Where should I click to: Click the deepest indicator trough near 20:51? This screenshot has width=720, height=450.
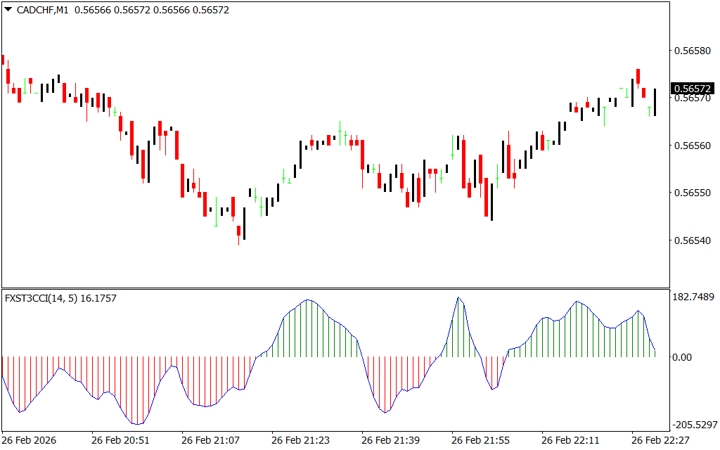tap(137, 423)
